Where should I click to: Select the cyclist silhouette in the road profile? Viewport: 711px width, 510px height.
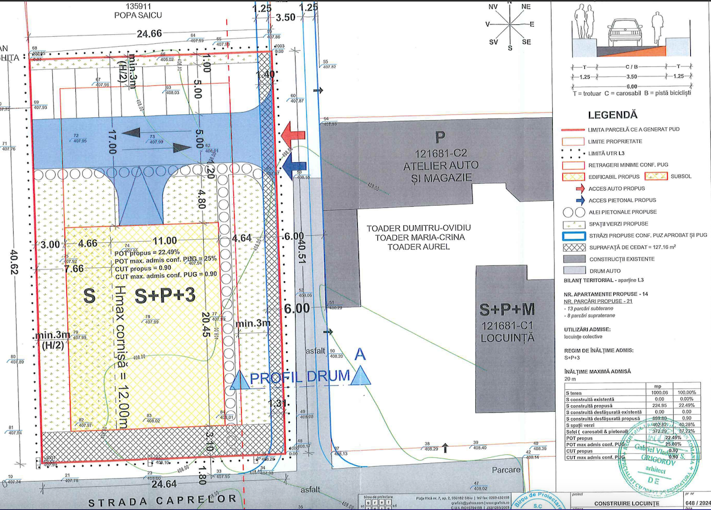point(656,30)
